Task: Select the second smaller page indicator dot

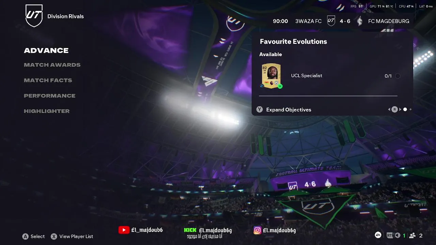Action: pyautogui.click(x=410, y=110)
